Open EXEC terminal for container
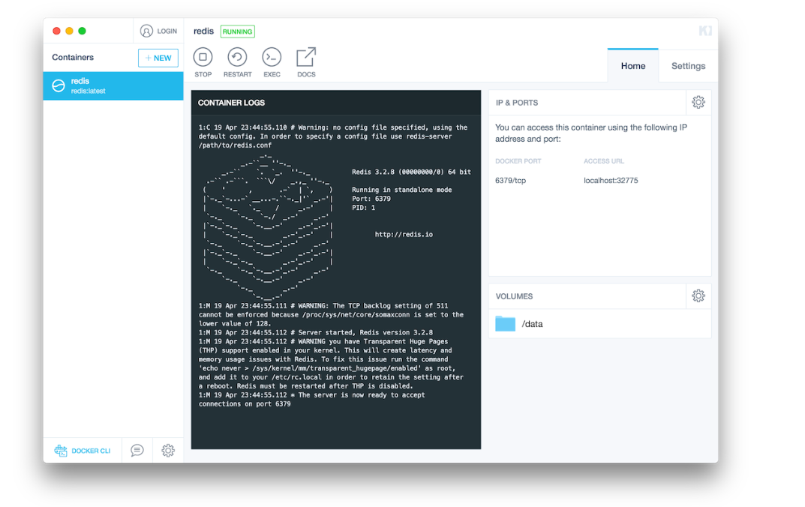805x507 pixels. coord(272,62)
